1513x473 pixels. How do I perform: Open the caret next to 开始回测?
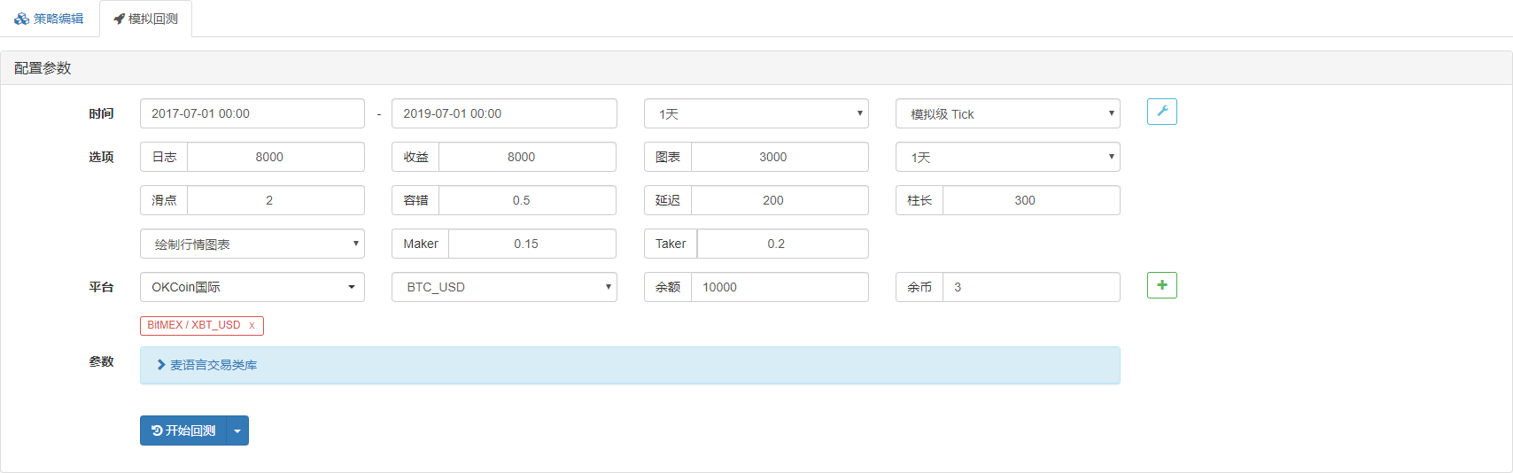[237, 430]
